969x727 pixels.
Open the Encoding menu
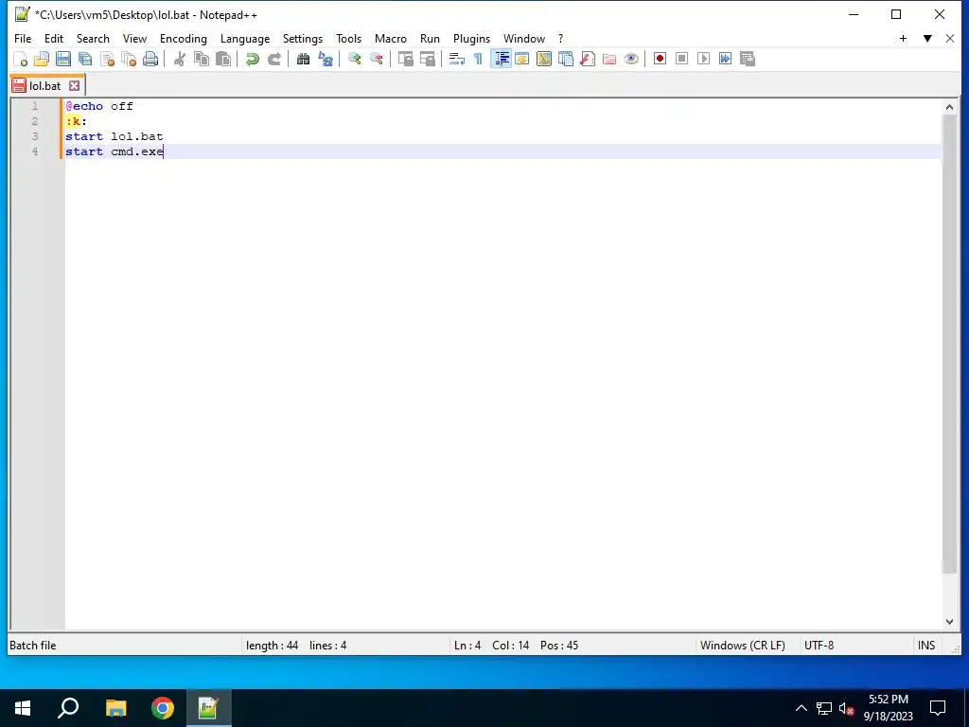[x=184, y=38]
